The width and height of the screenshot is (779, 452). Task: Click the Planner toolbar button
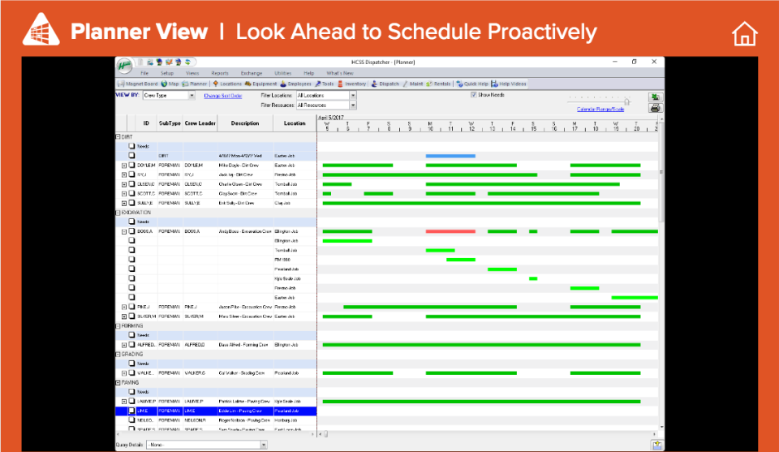tap(194, 84)
